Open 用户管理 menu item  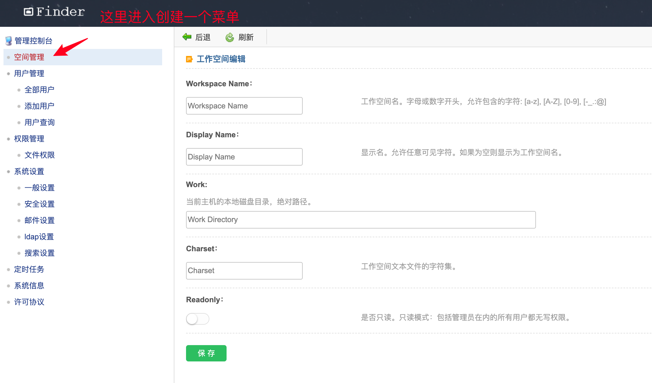29,73
